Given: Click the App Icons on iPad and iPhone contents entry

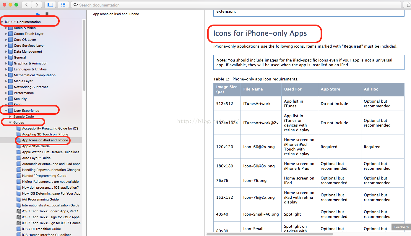Looking at the screenshot, I should point(116,14).
